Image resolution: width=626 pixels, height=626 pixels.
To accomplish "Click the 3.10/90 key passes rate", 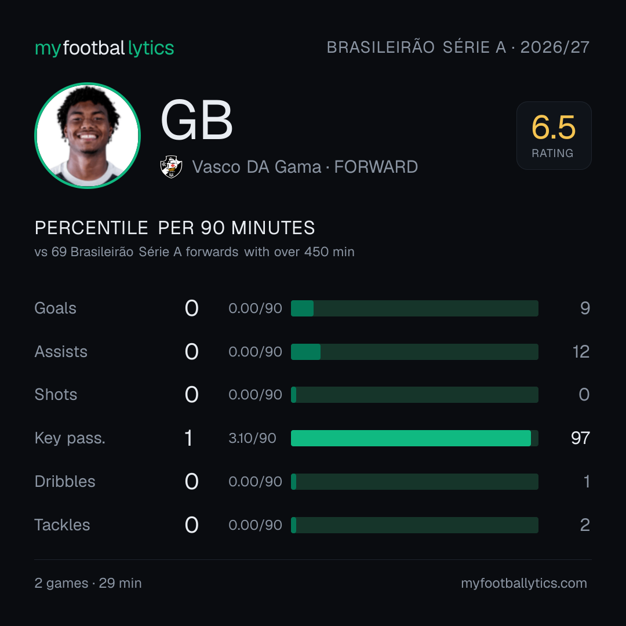I will point(252,438).
